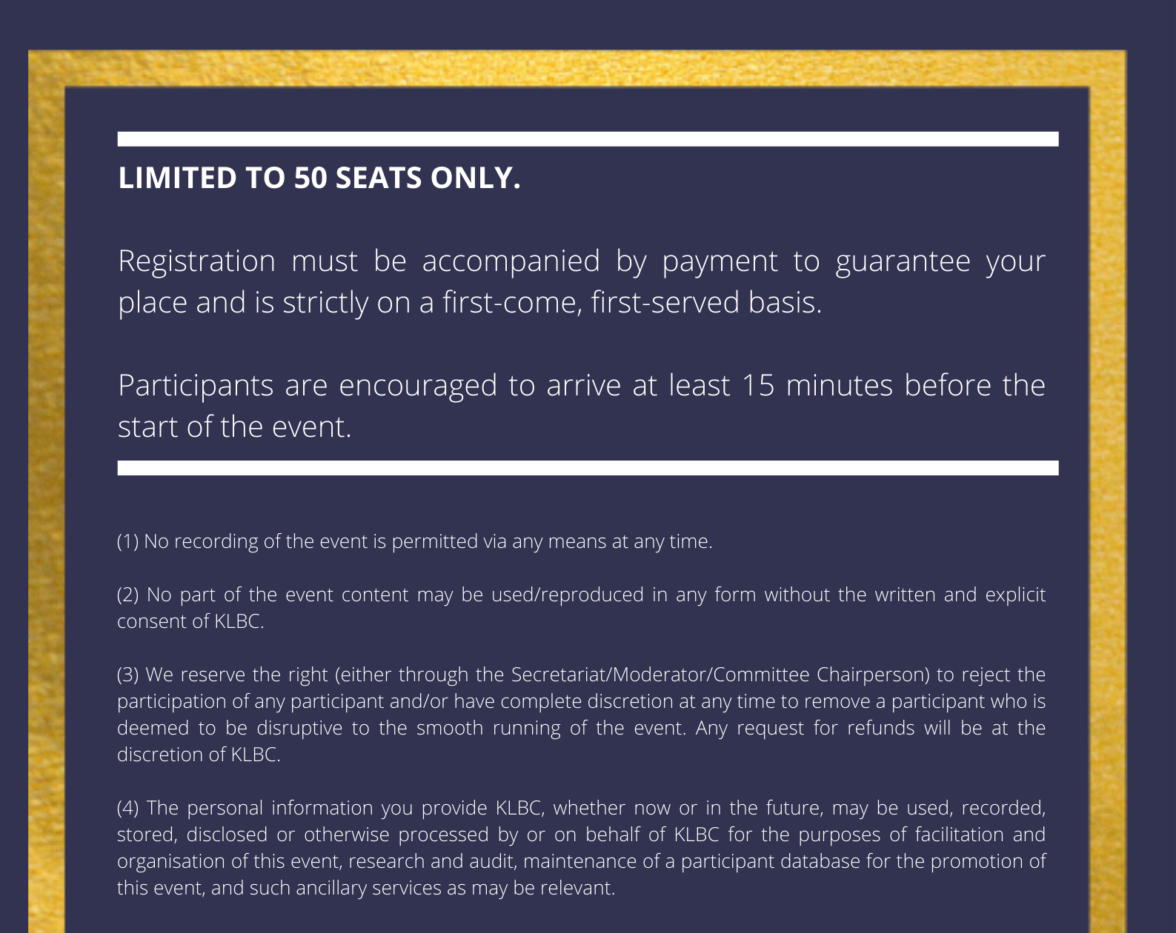1176x933 pixels.
Task: Click the word "Registration" in the first paragraph
Action: pos(196,261)
